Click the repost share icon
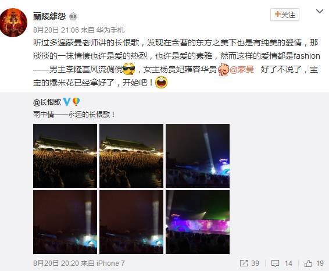 pyautogui.click(x=244, y=263)
